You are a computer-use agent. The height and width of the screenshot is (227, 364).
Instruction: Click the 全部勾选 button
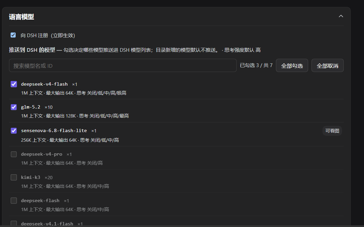click(x=292, y=66)
